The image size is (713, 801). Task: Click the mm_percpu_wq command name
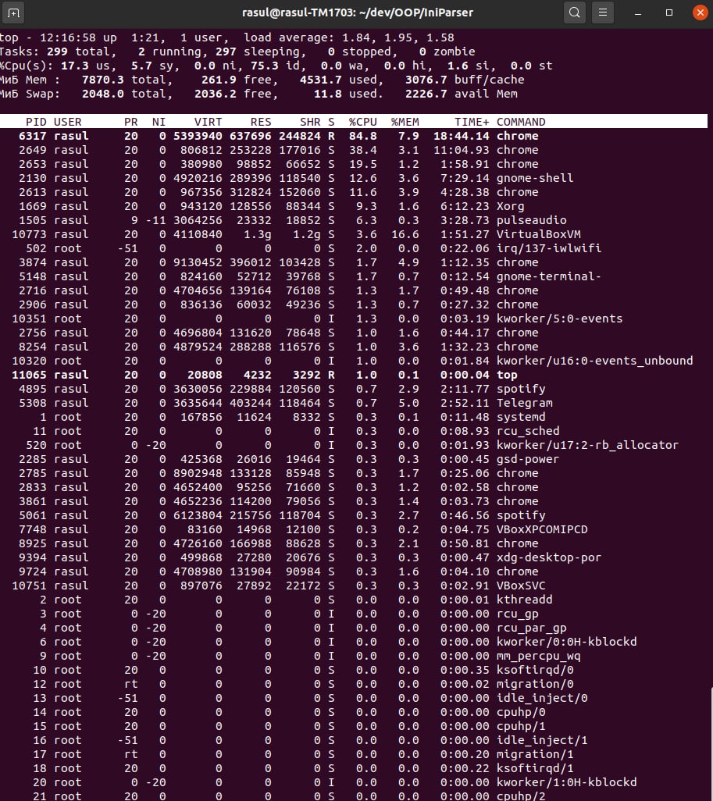pyautogui.click(x=538, y=656)
